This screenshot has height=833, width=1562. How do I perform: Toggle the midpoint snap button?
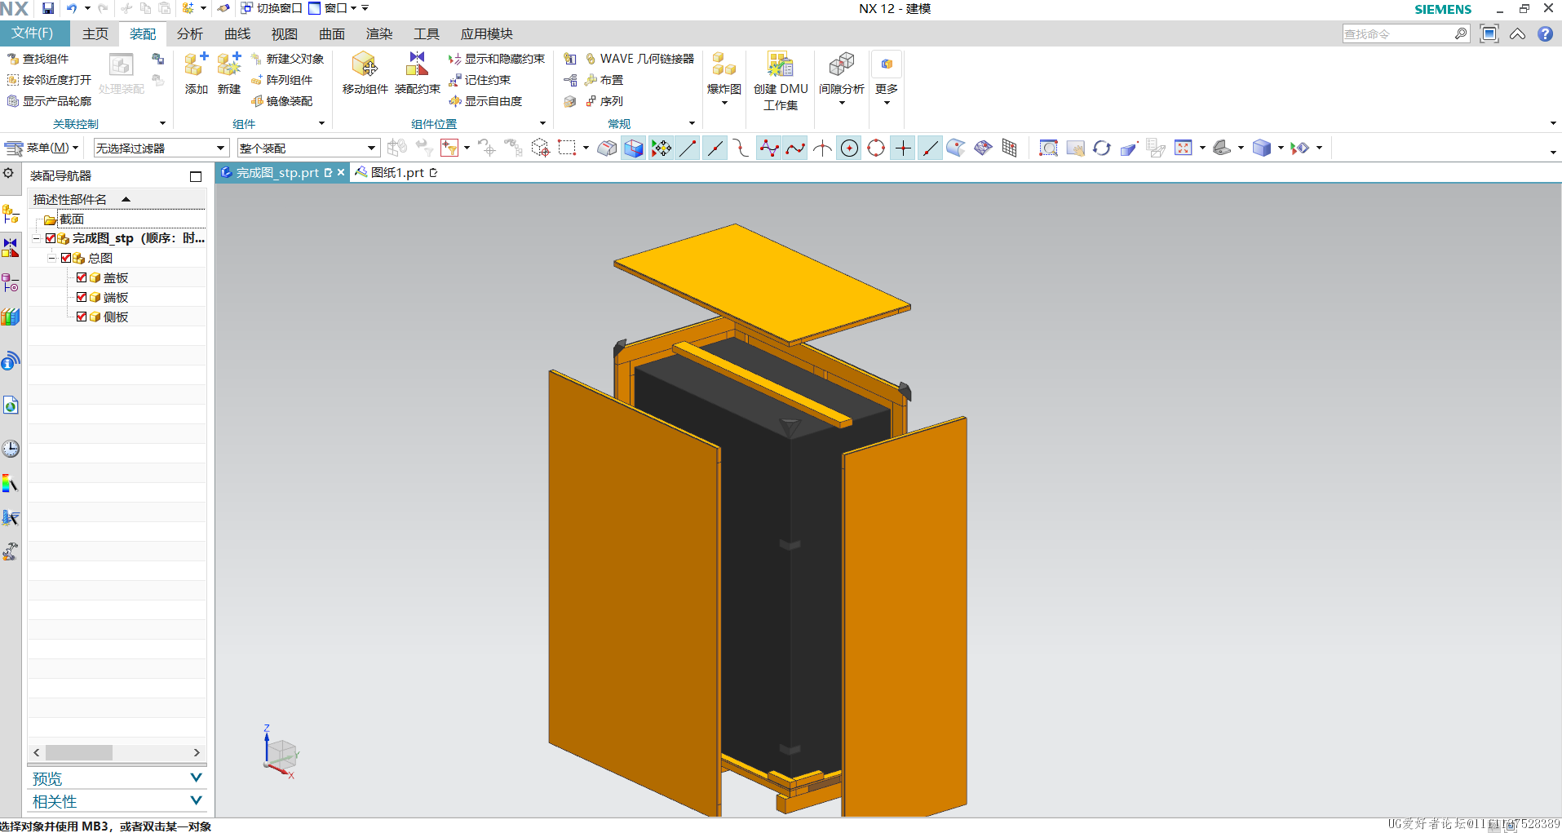coord(715,148)
